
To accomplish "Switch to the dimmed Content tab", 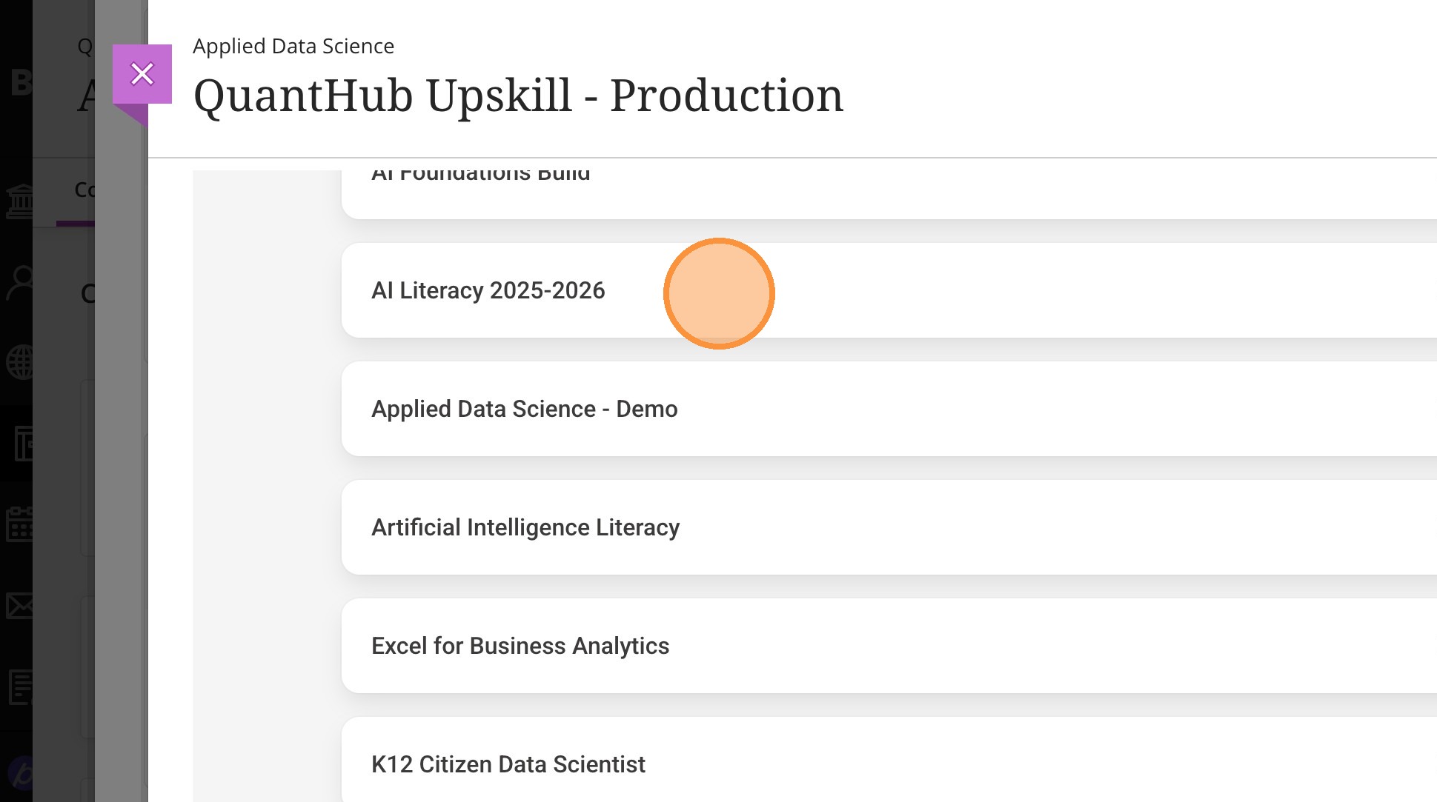I will coord(84,190).
